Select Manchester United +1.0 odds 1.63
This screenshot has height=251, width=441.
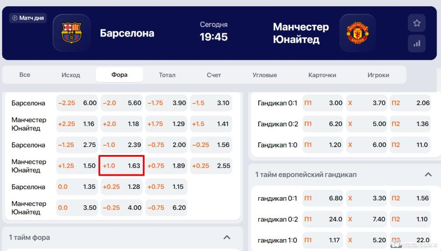coord(122,166)
